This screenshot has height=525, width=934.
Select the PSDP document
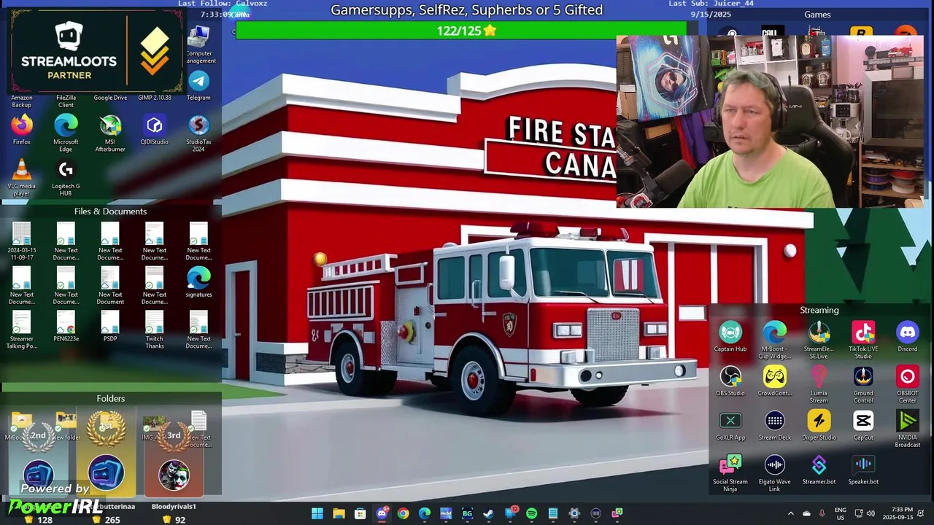tap(110, 326)
